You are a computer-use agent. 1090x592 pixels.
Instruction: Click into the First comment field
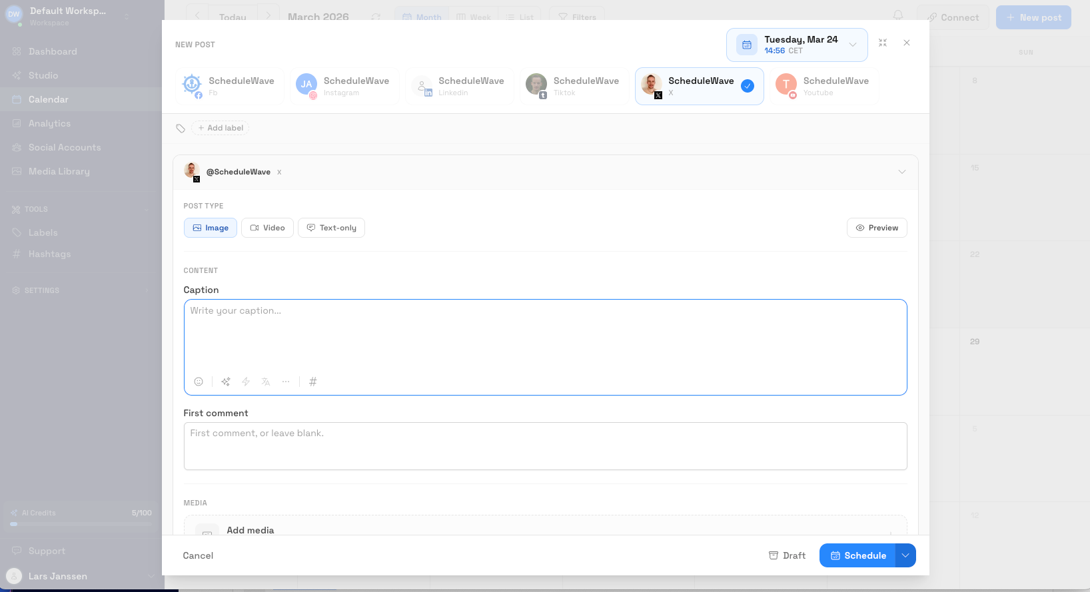pyautogui.click(x=545, y=446)
